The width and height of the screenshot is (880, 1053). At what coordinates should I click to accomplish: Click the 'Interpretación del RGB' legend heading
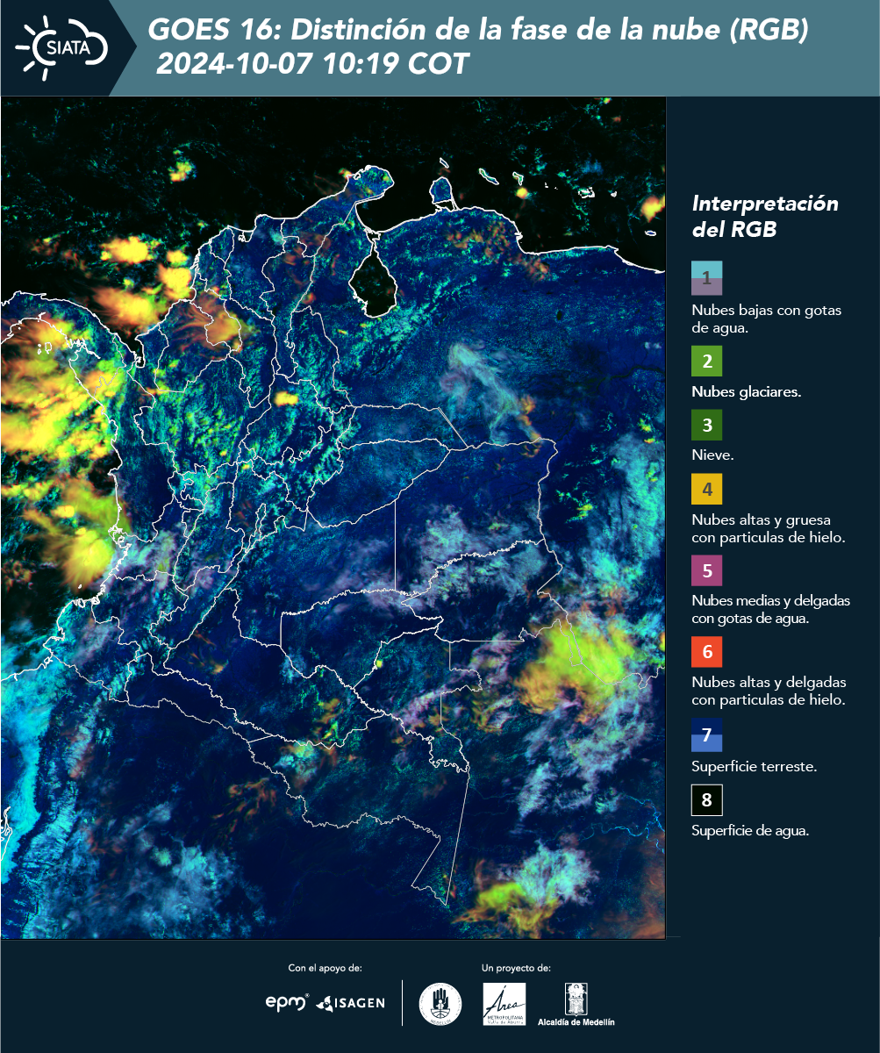[x=765, y=216]
